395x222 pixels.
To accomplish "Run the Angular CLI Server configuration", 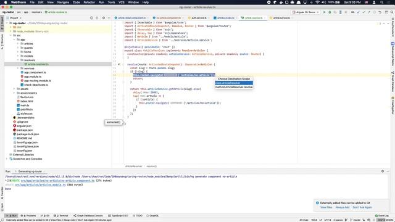I will tap(324, 12).
